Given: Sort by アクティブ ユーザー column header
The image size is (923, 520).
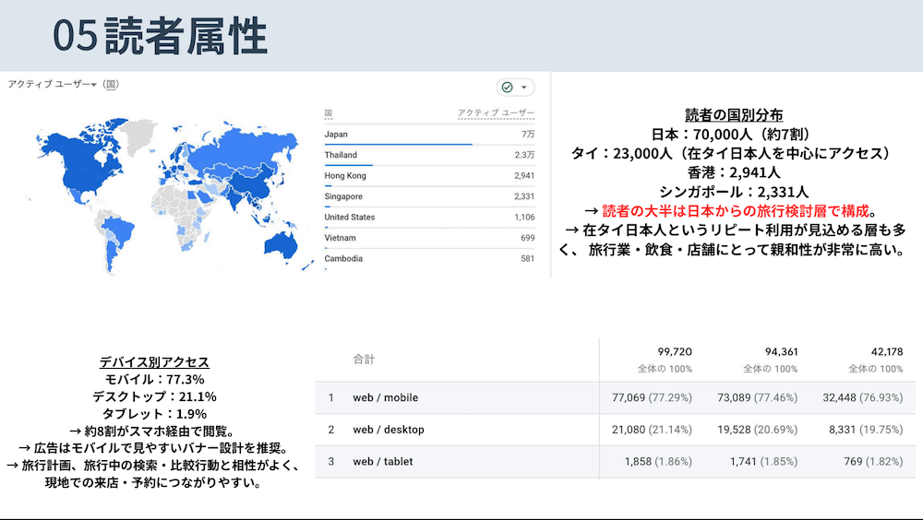Looking at the screenshot, I should (496, 114).
